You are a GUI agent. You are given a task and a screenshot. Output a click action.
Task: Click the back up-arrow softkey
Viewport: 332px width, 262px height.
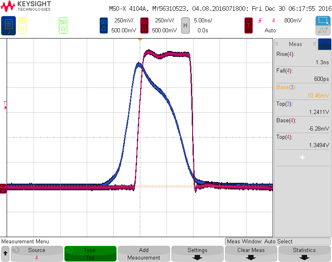pos(5,253)
